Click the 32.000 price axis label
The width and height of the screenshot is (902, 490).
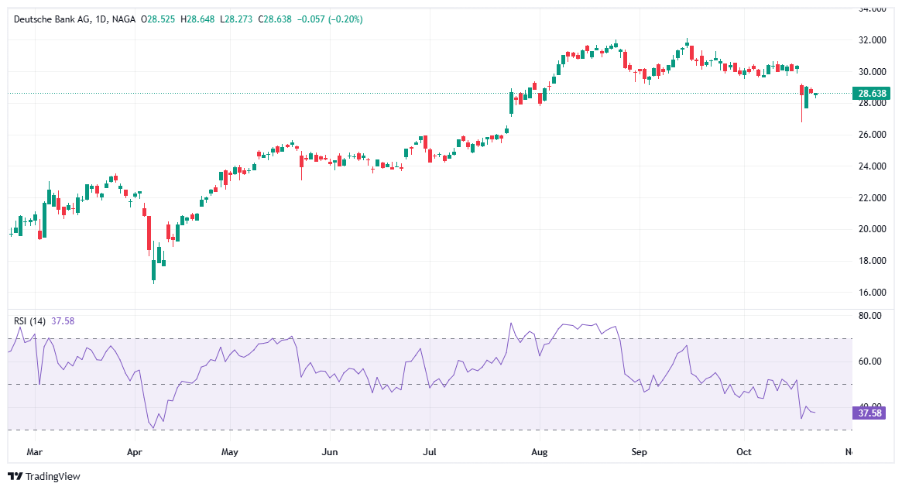click(872, 40)
